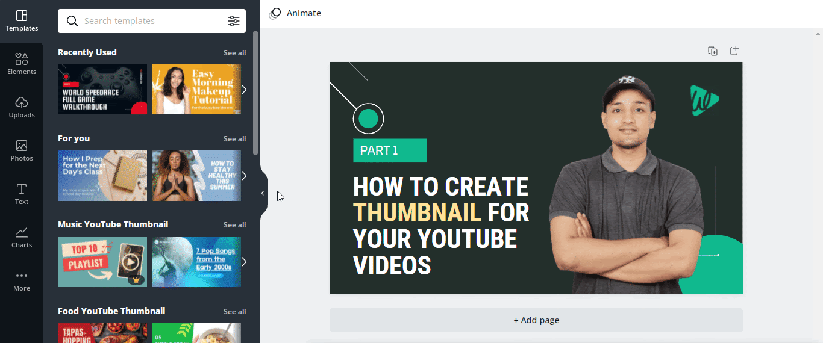This screenshot has height=343, width=823.
Task: Select the Tapas-Hopping food template
Action: pos(102,333)
